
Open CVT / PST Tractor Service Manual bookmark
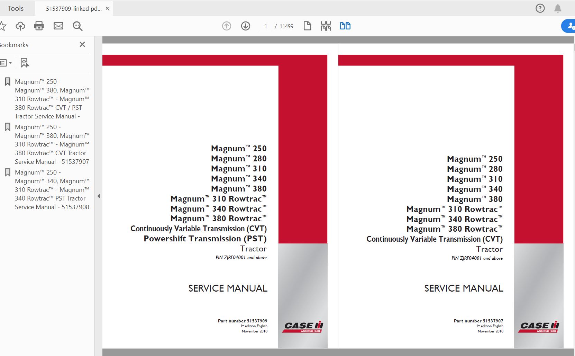[x=52, y=99]
